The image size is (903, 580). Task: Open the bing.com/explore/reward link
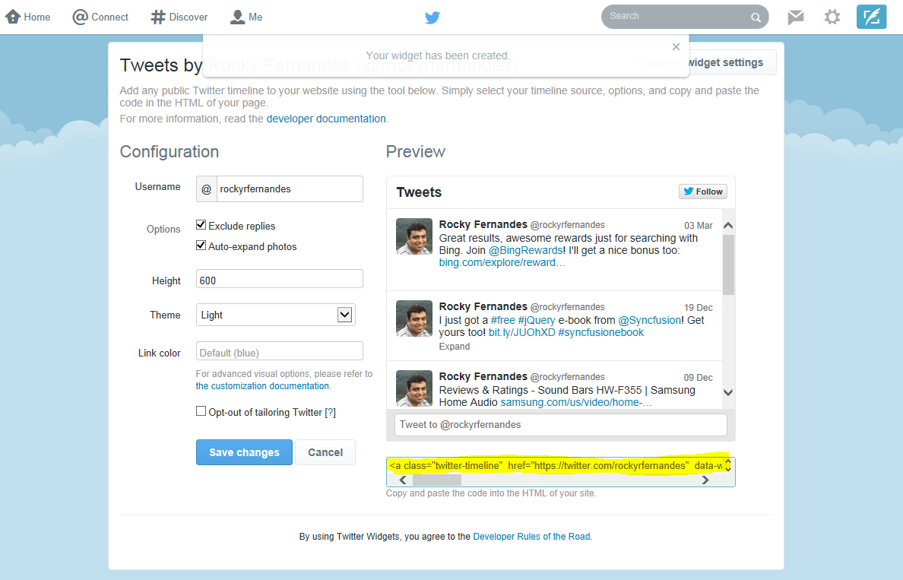502,263
